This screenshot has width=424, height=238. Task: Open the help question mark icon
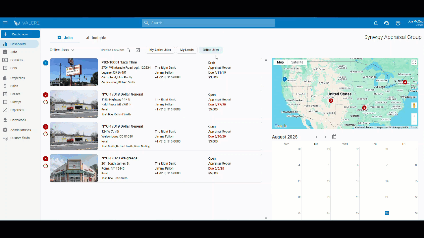tap(398, 23)
